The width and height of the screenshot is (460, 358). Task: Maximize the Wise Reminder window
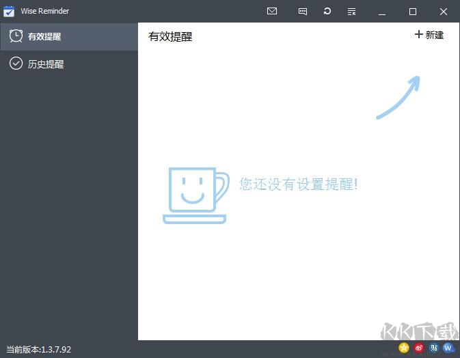click(413, 12)
